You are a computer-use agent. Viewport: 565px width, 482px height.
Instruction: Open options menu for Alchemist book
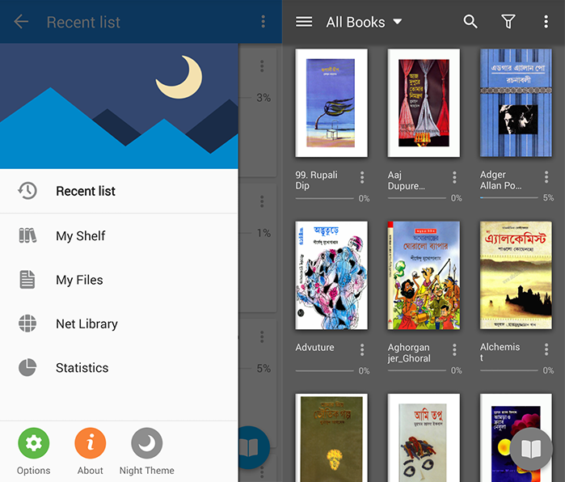(x=546, y=349)
